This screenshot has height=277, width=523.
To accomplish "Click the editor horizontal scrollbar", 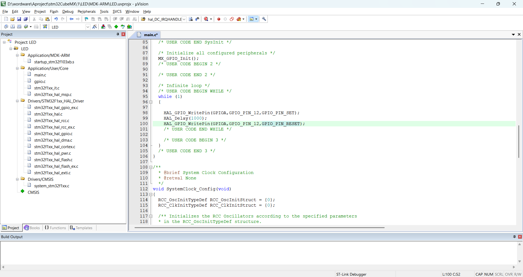I will 259,228.
